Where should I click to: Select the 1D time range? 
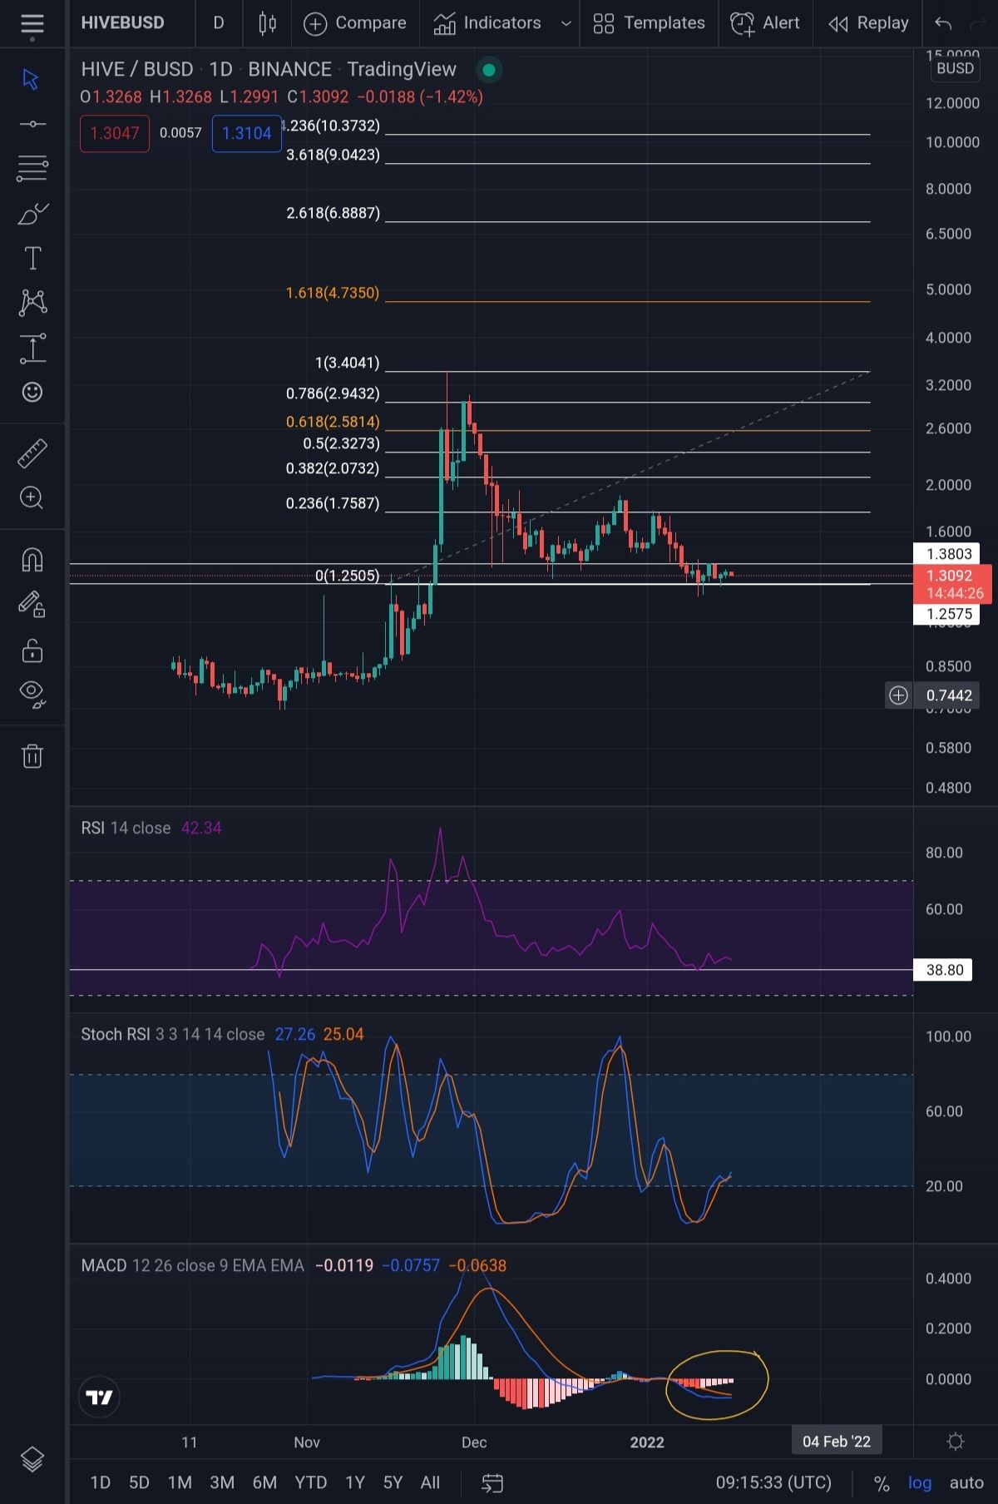(101, 1482)
